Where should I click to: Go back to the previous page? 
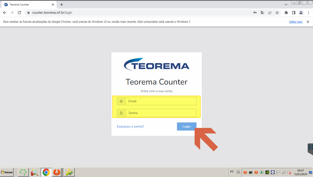[x=5, y=13]
